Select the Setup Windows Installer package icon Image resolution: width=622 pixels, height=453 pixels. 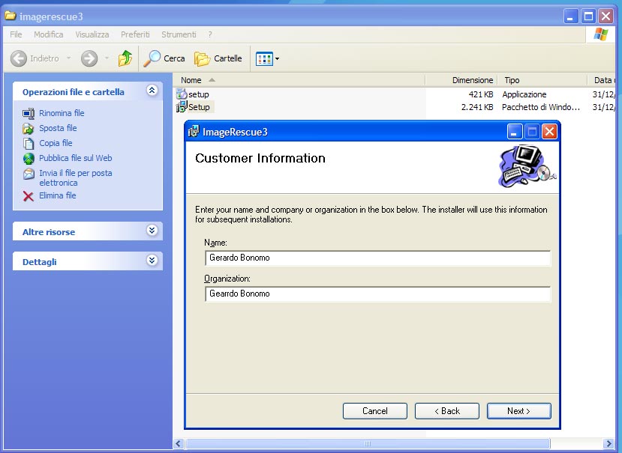pyautogui.click(x=182, y=107)
